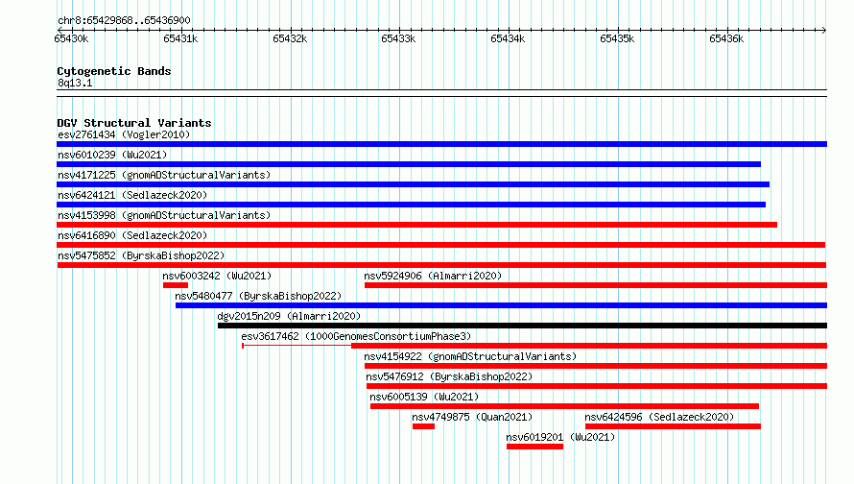Select the thick red bar of esv3617462
854x484 pixels.
point(589,346)
